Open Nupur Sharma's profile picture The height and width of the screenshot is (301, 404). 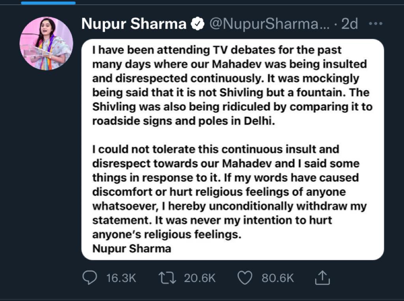[47, 44]
